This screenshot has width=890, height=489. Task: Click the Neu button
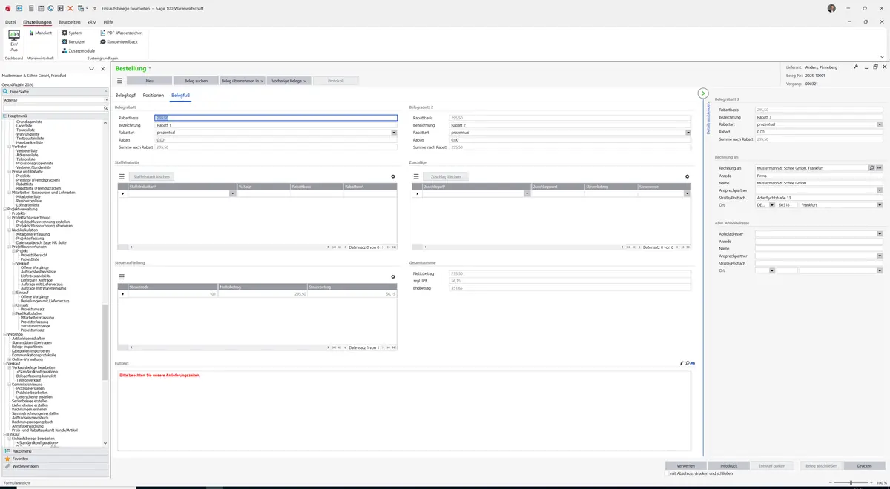pyautogui.click(x=150, y=81)
